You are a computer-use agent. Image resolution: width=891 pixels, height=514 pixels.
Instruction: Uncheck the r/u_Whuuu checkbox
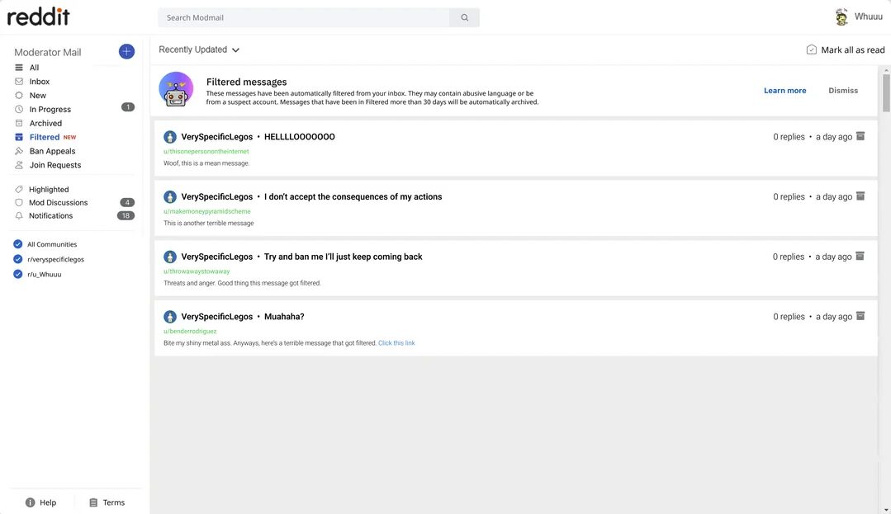coord(17,274)
